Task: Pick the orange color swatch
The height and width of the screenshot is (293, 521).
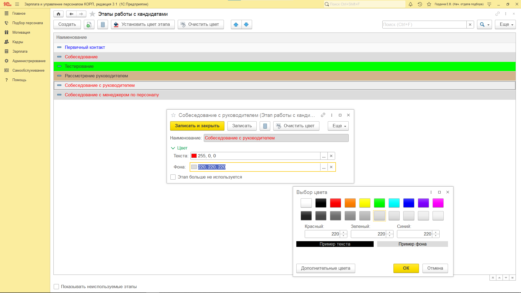Action: click(350, 203)
